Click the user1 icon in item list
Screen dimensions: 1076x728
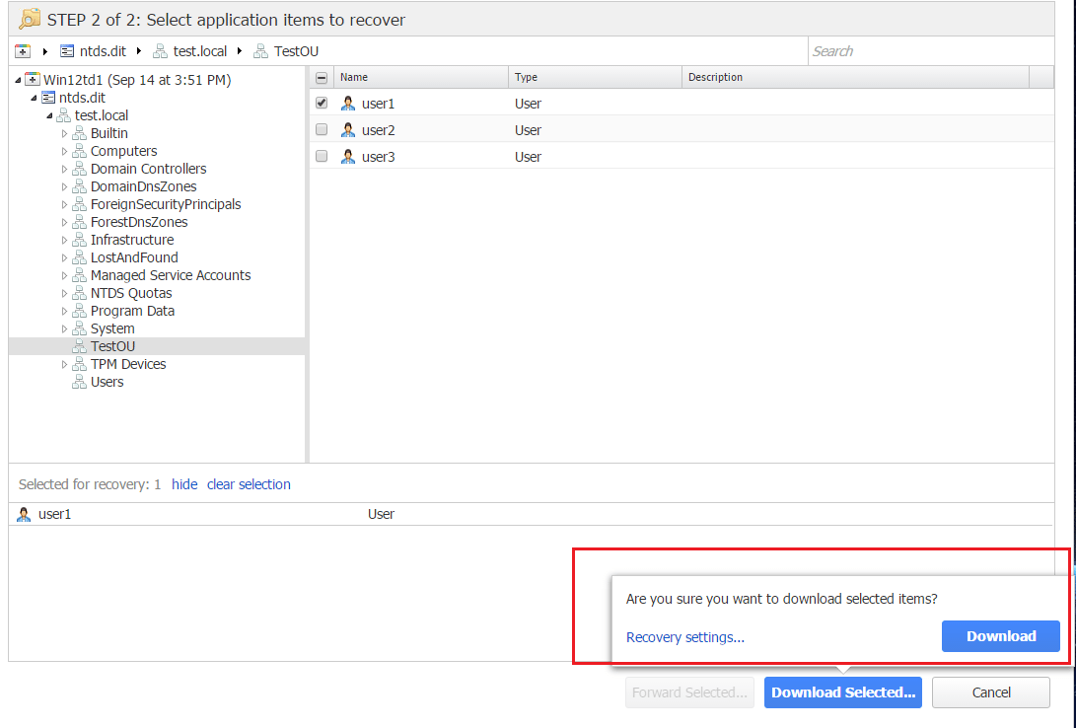pyautogui.click(x=347, y=104)
